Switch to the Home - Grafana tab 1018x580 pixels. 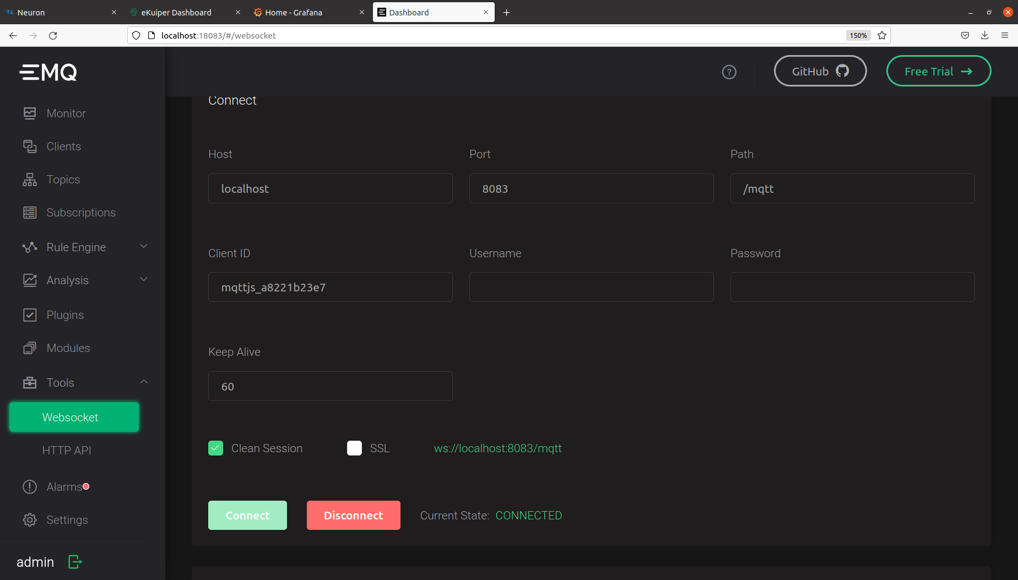(309, 12)
